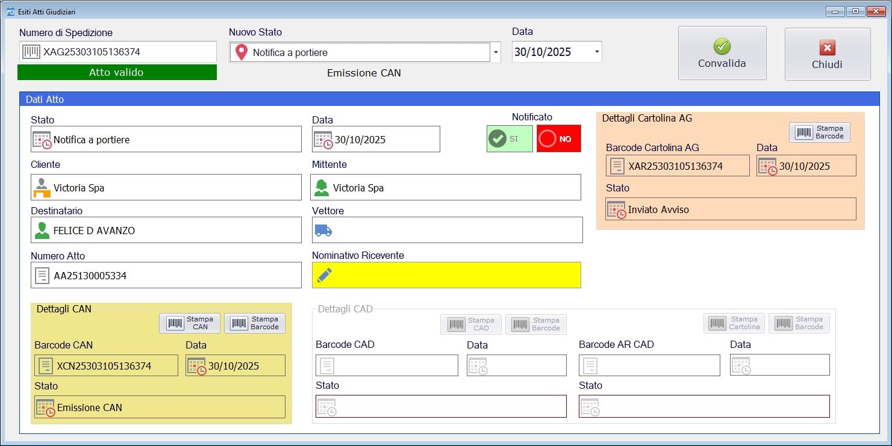This screenshot has width=892, height=446.
Task: Click the Mittente headset person icon
Action: (322, 188)
